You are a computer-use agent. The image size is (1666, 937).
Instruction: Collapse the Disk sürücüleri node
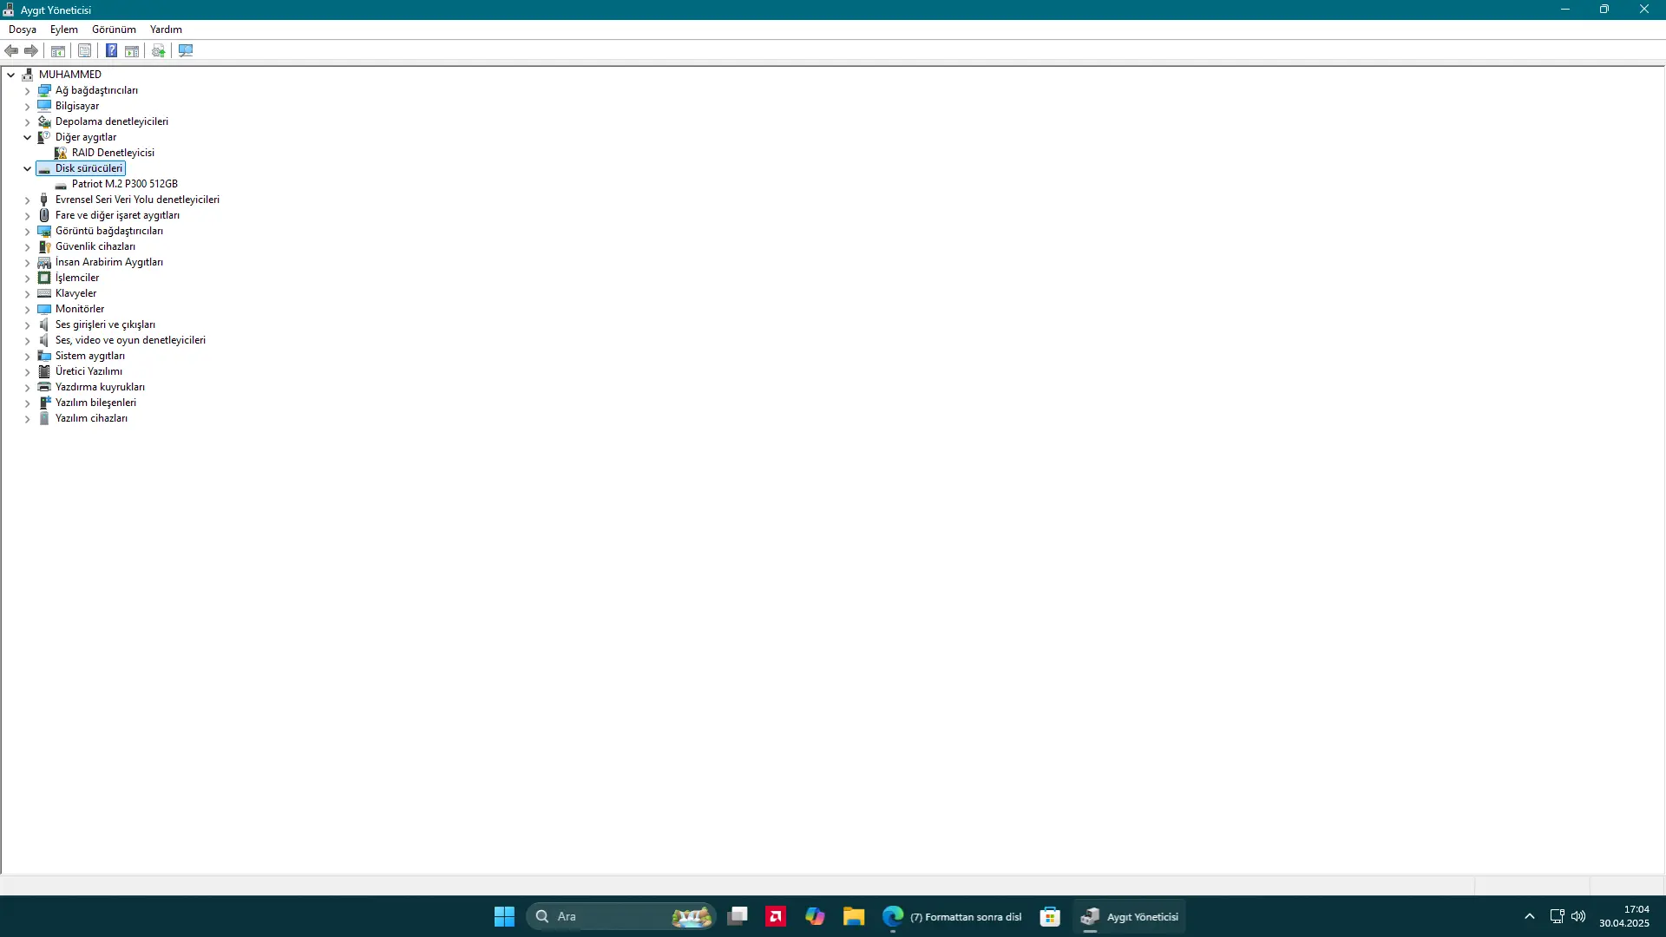pos(27,168)
